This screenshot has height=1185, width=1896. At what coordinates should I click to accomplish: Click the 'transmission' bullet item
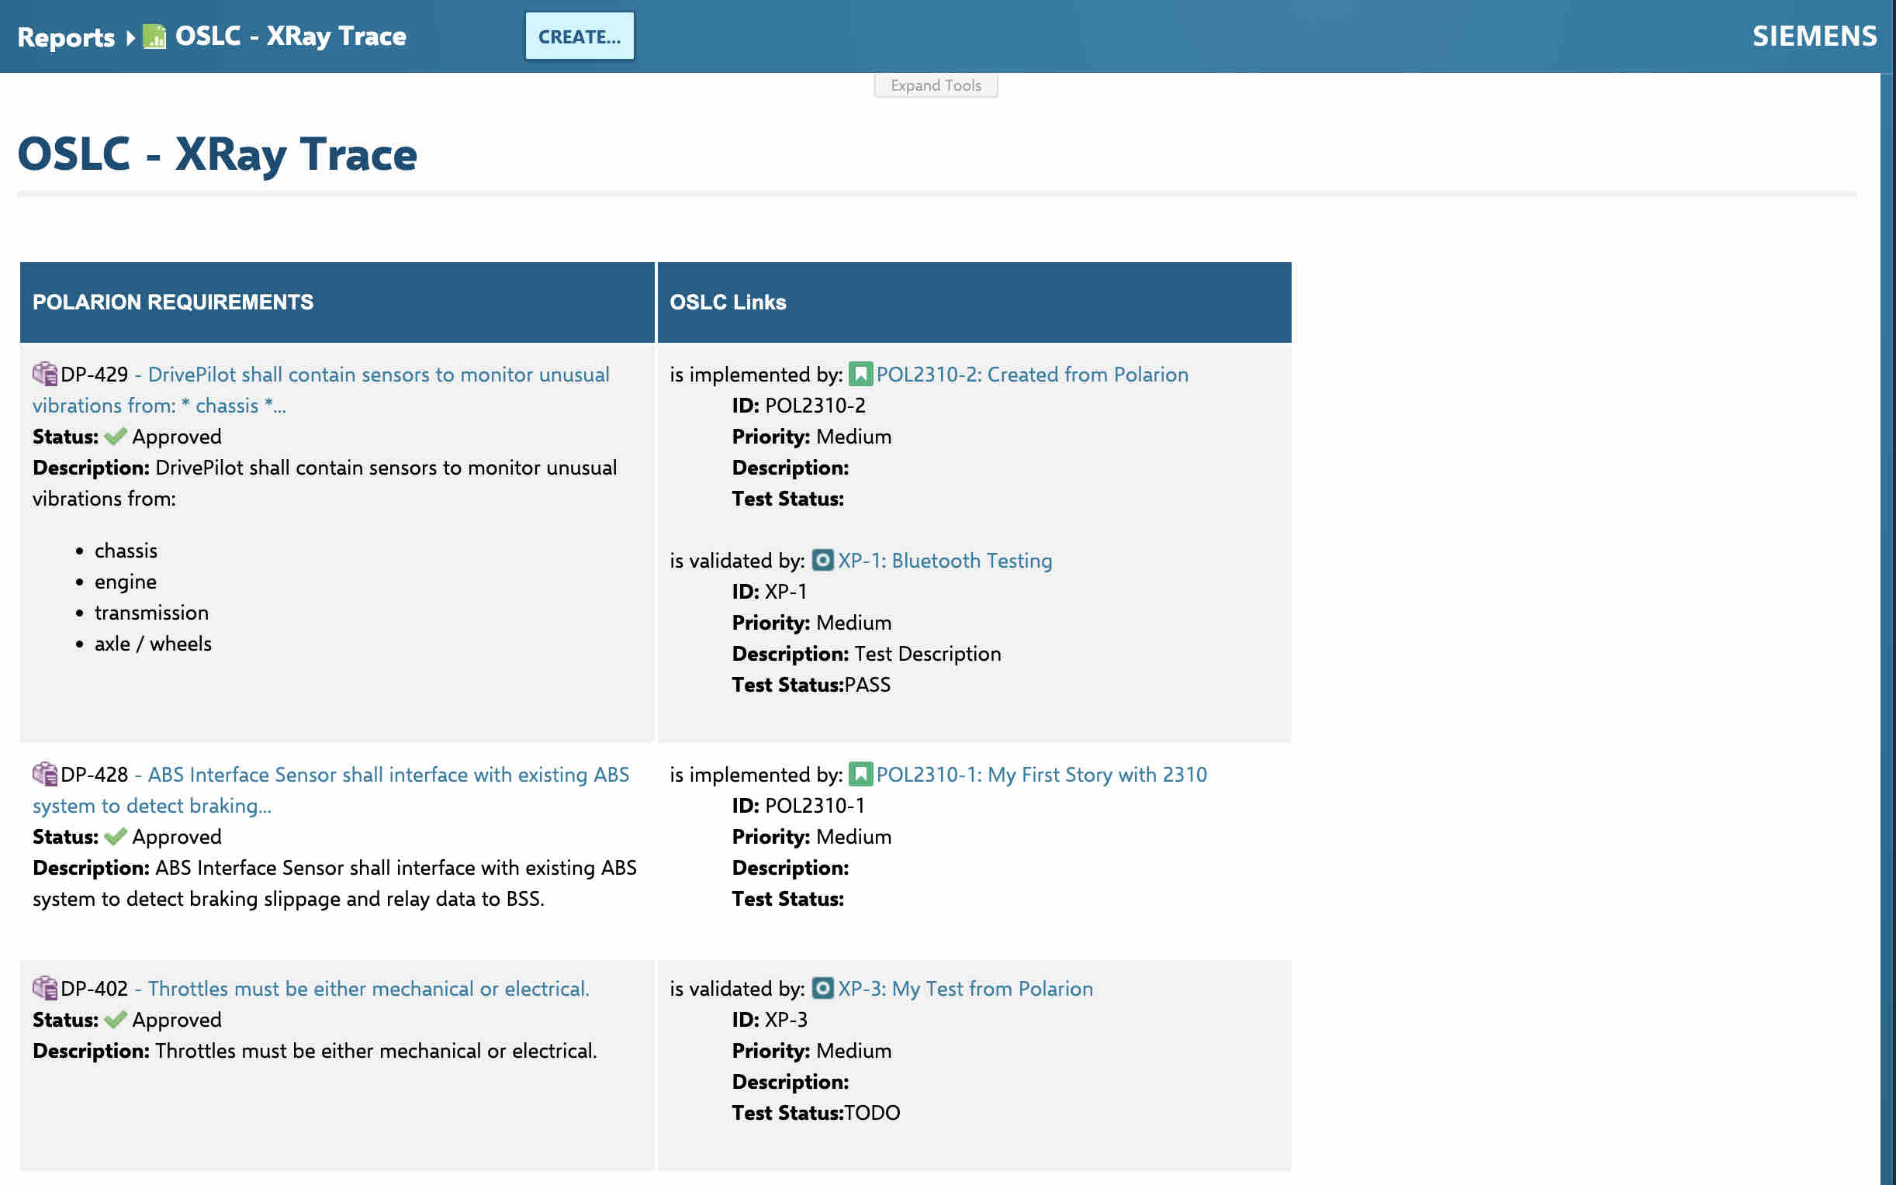click(x=151, y=612)
